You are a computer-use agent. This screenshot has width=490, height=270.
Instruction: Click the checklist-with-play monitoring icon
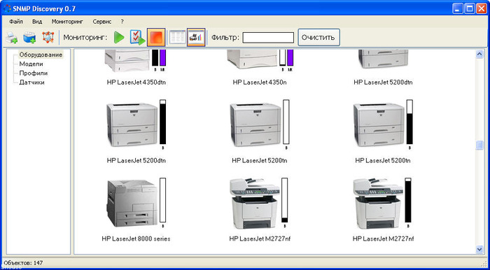pyautogui.click(x=137, y=38)
